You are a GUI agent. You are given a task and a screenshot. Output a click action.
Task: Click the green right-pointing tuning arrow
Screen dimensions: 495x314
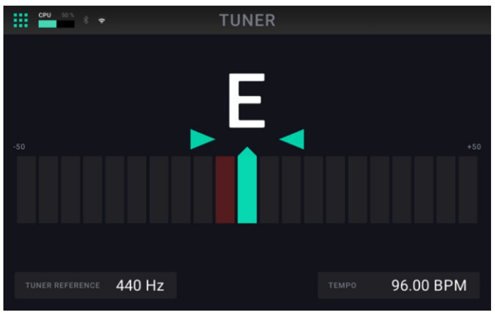[x=203, y=139]
